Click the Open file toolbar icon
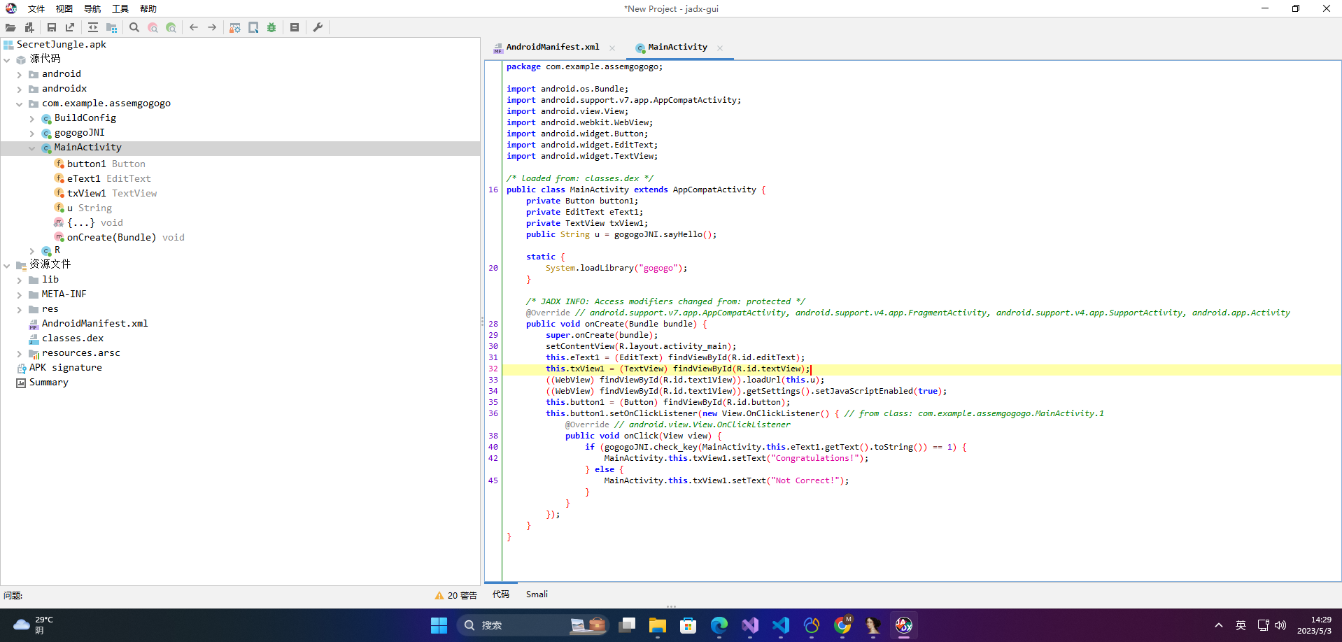 click(x=10, y=27)
